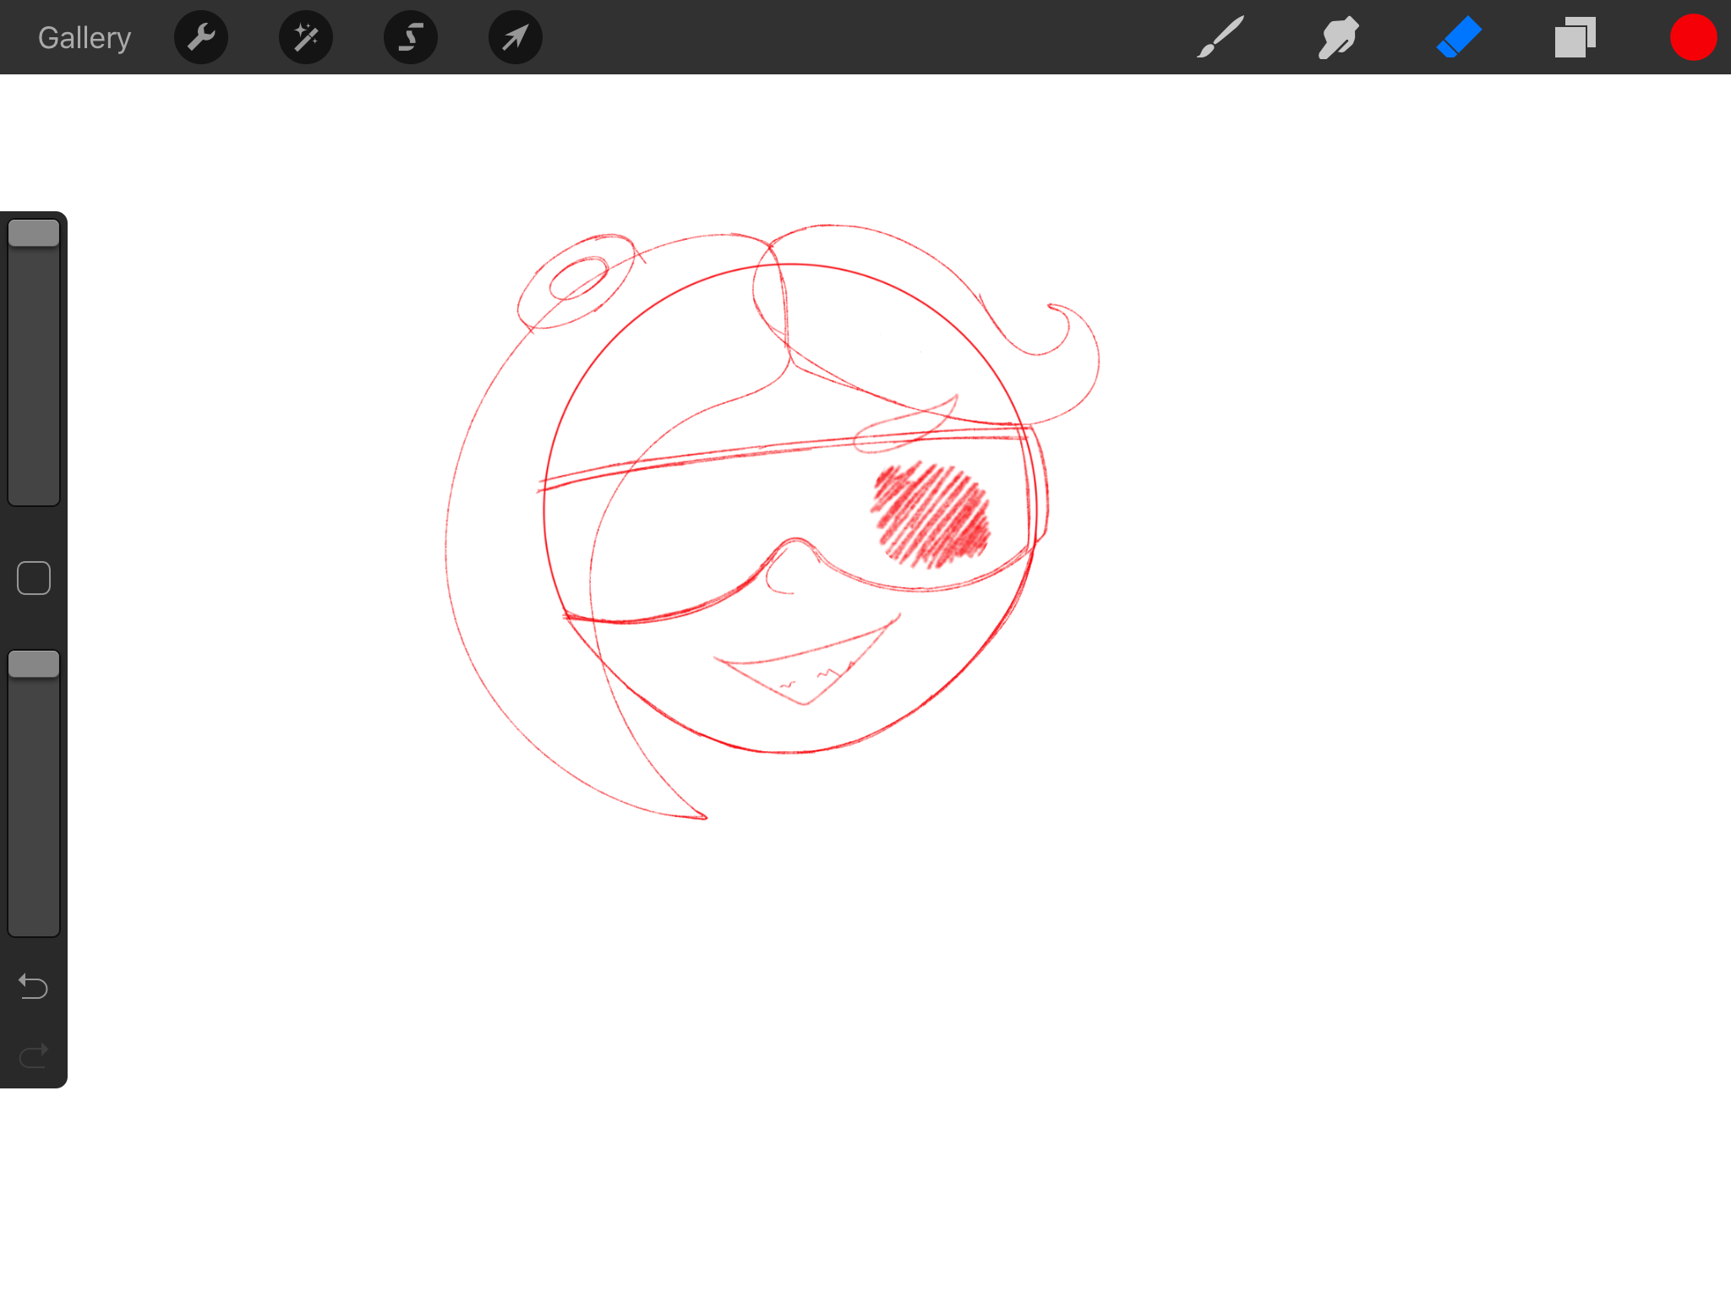Activate the Selection tool
1731x1298 pixels.
[x=411, y=38]
